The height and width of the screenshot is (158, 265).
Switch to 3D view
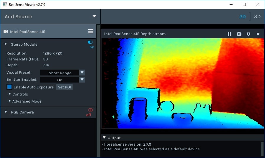point(257,17)
